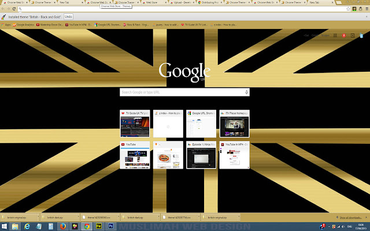The image size is (370, 231).
Task: Open the Chrome hamburger menu
Action: coord(367,9)
